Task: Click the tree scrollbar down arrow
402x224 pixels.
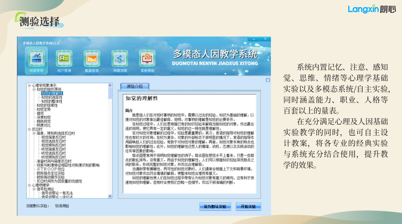Action: click(110, 196)
